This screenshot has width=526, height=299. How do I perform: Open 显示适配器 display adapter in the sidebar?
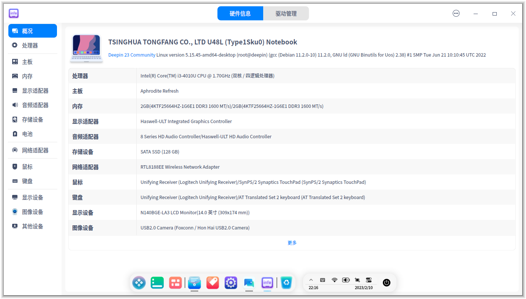coord(33,90)
